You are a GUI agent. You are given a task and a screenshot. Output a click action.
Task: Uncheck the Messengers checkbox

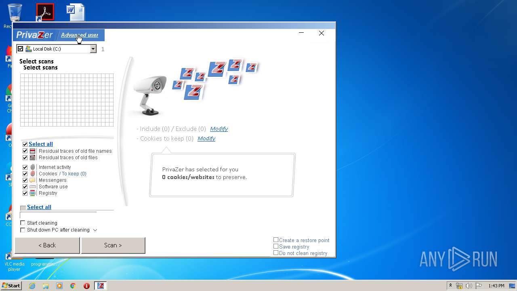pyautogui.click(x=25, y=180)
